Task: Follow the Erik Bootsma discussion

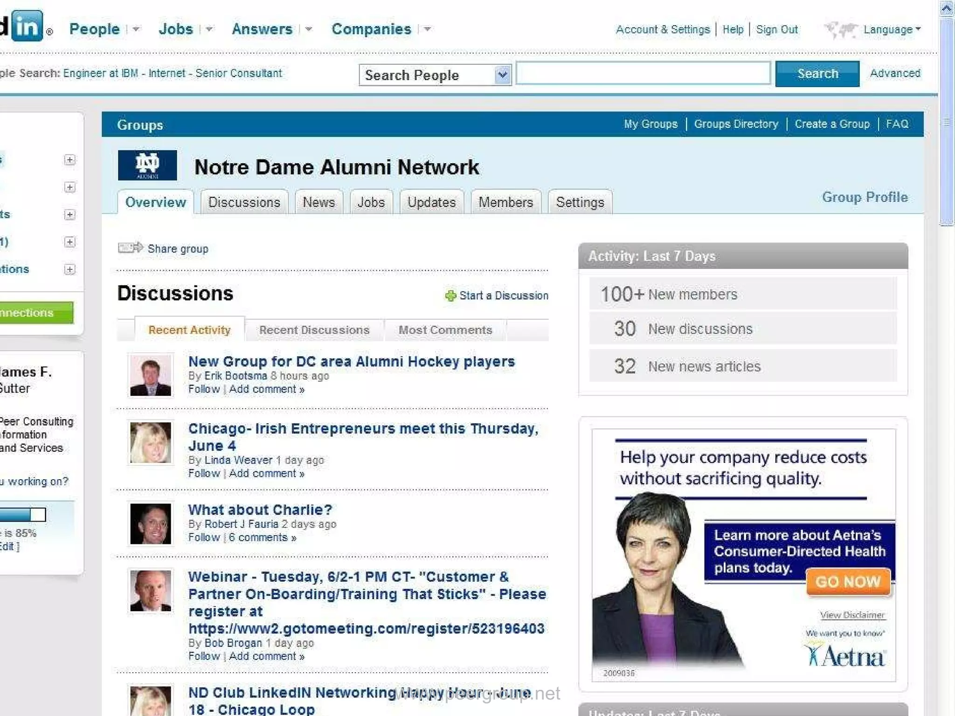Action: 204,389
